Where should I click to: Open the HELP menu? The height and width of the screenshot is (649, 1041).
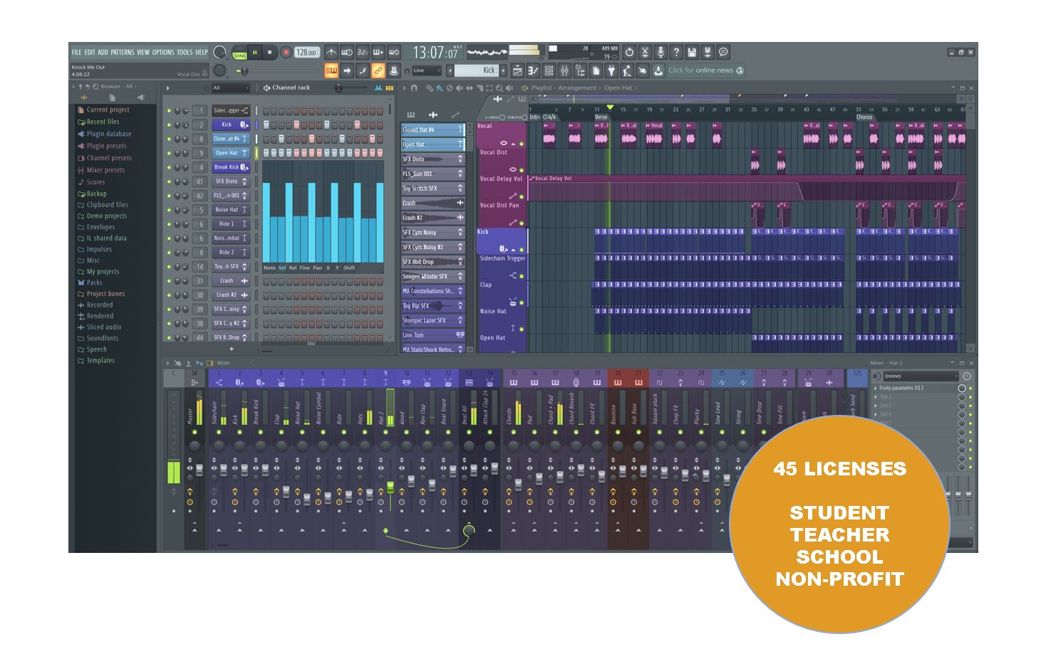pos(202,52)
